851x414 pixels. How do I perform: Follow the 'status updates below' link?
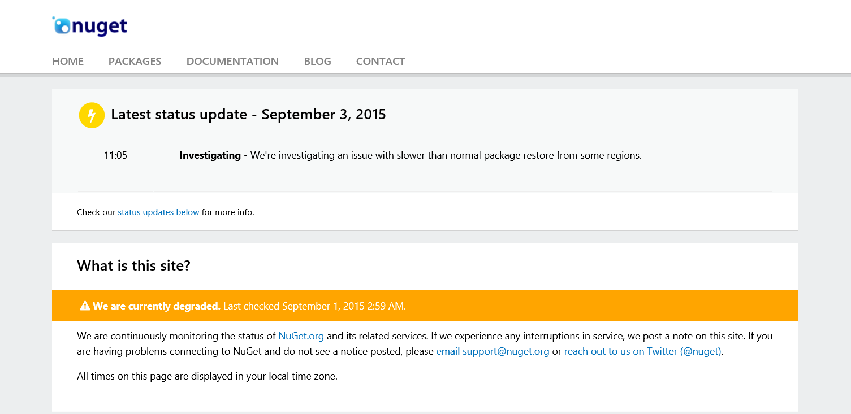[x=158, y=212]
